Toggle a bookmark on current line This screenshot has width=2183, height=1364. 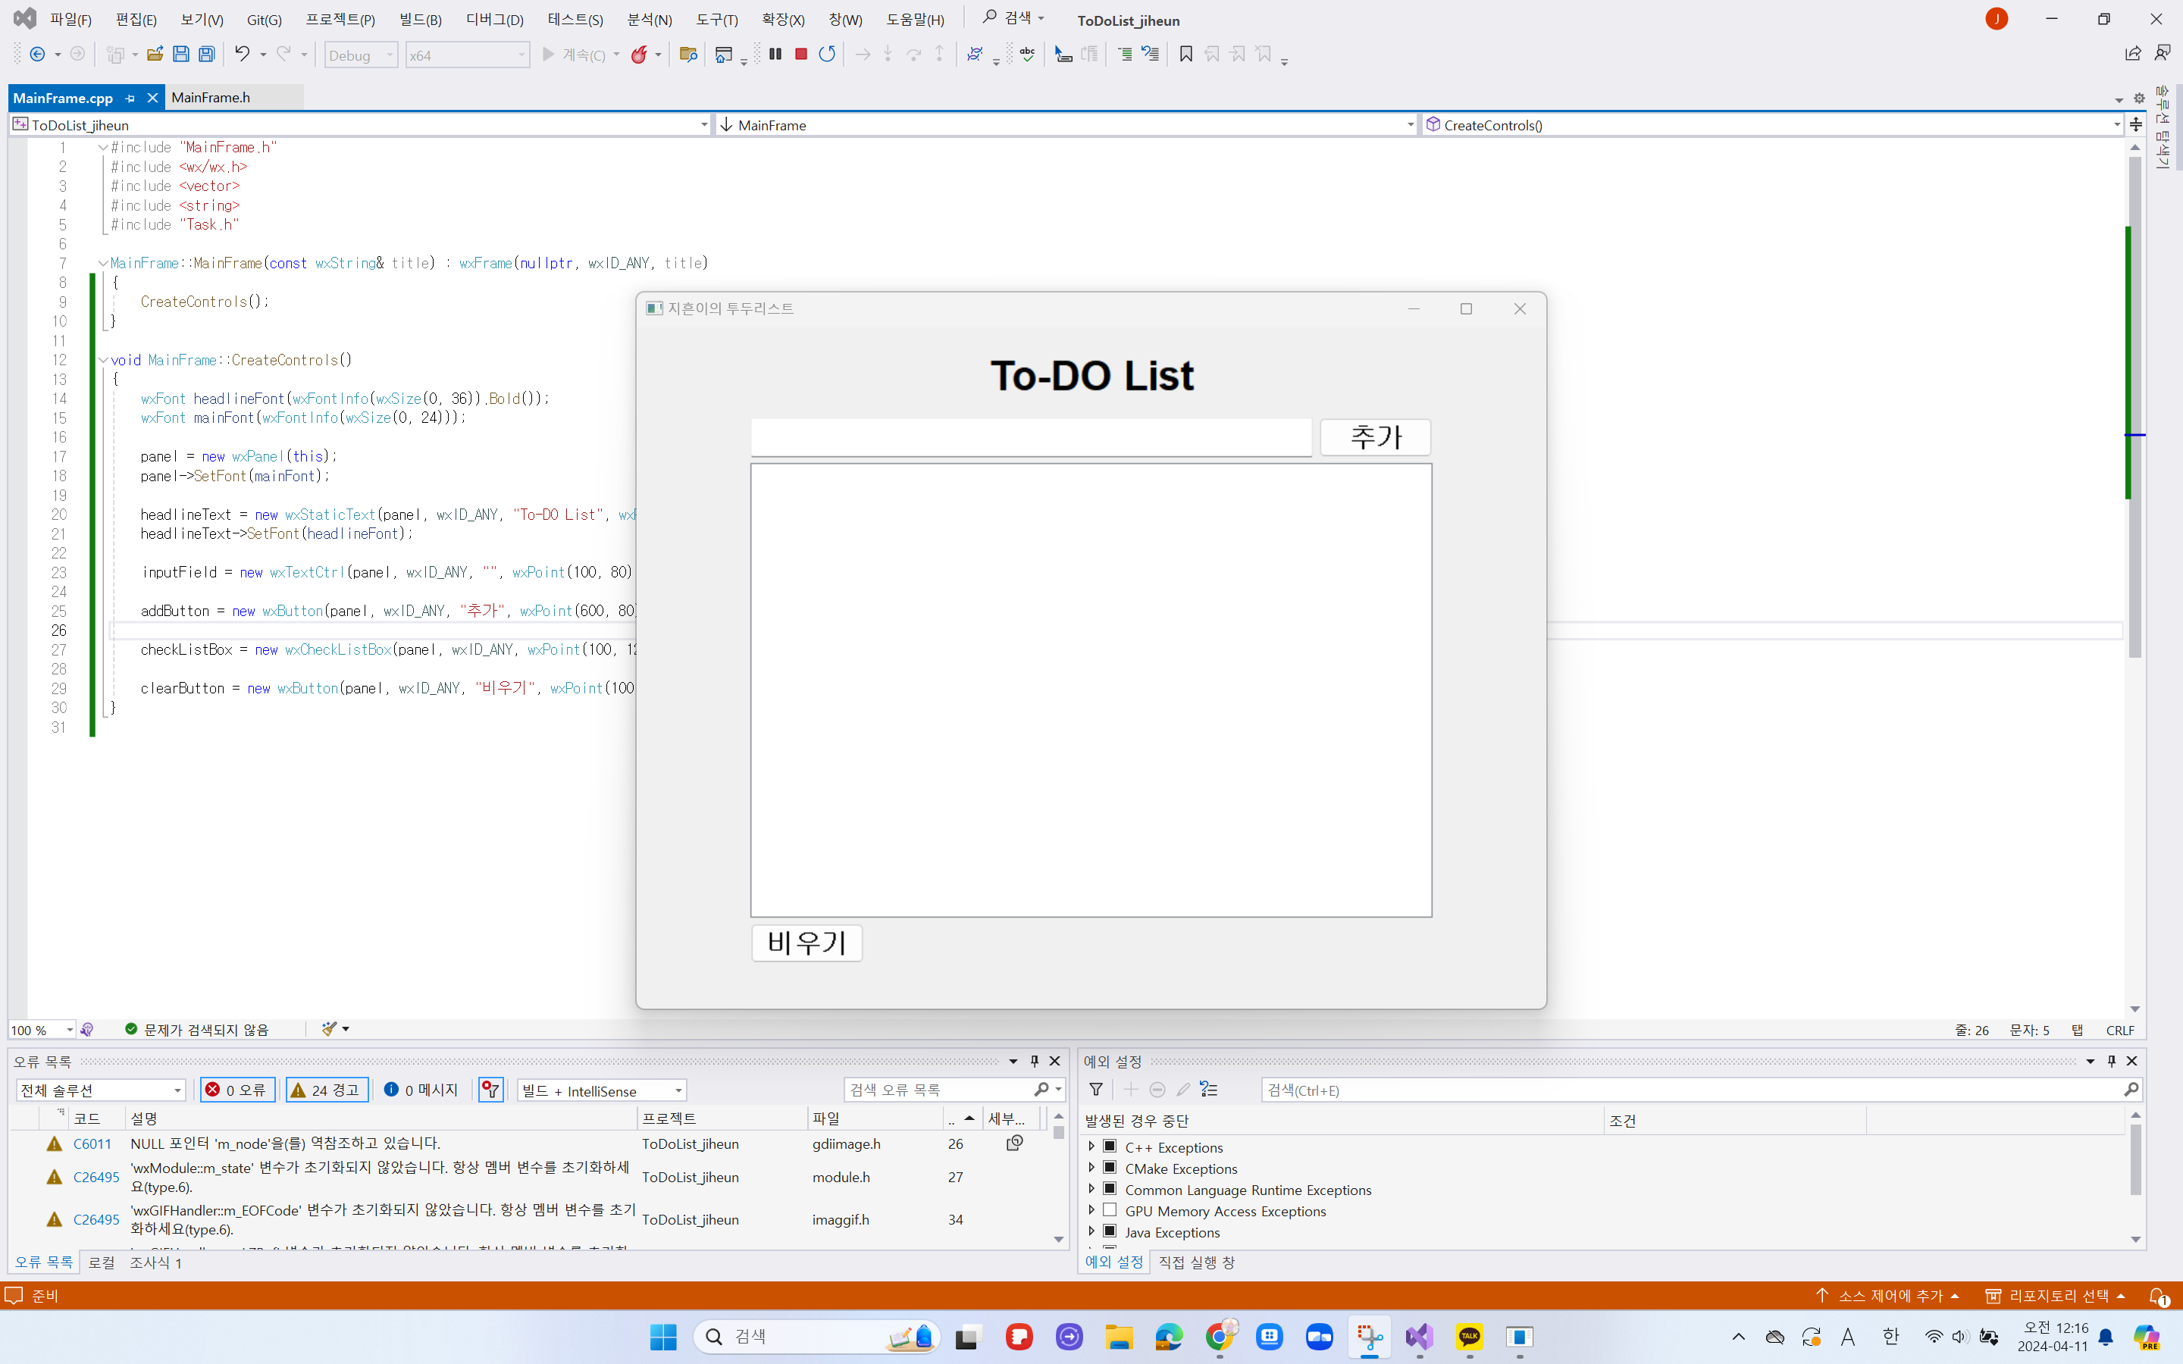tap(1185, 54)
